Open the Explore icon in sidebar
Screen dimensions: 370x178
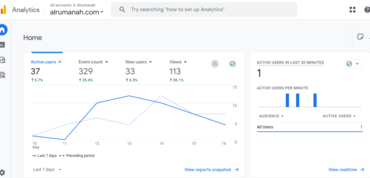pos(3,60)
